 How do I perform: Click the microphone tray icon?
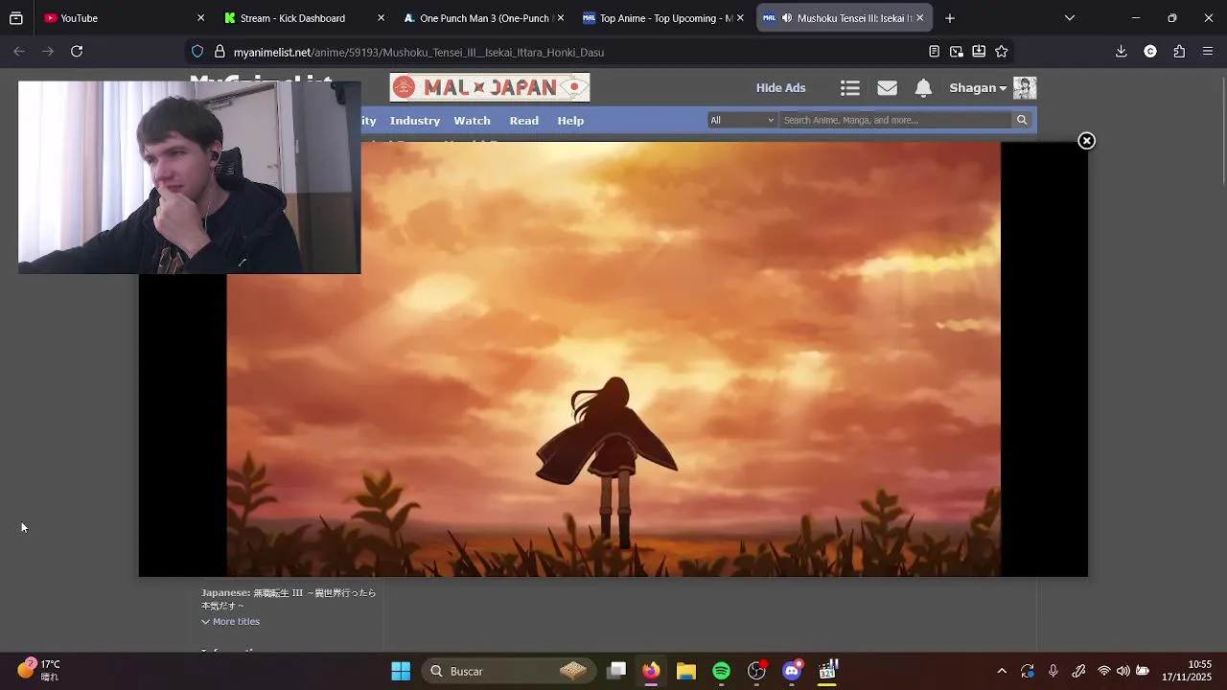(x=1053, y=671)
